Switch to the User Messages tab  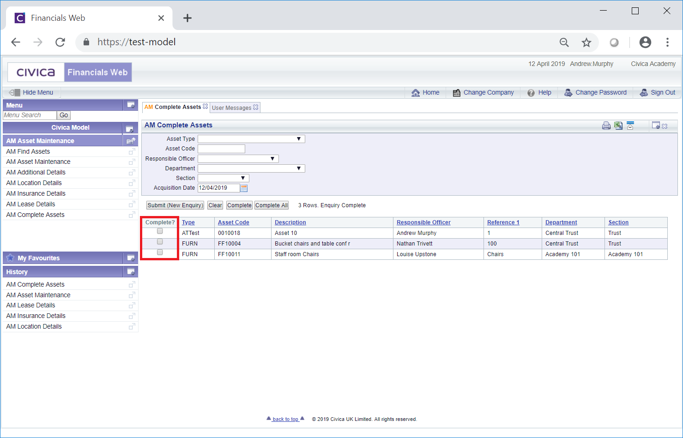[231, 108]
